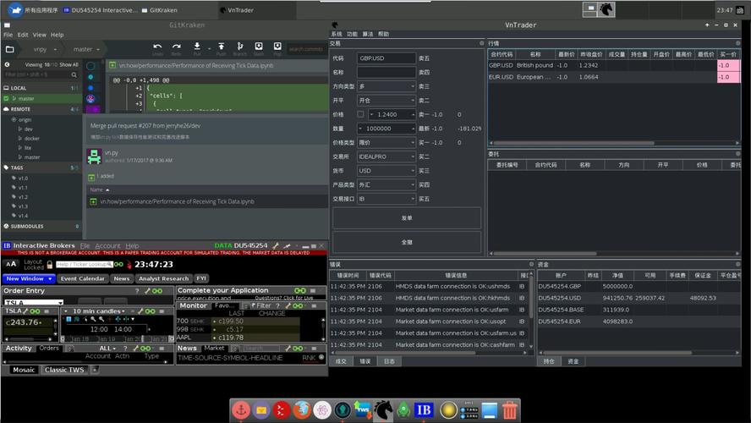Click the Branch icon in GitKraken toolbar
Image resolution: width=751 pixels, height=423 pixels.
[x=239, y=46]
